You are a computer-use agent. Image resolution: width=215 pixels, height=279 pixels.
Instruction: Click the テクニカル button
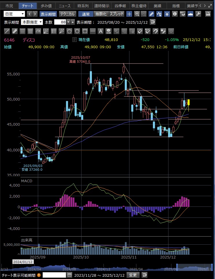(68, 14)
